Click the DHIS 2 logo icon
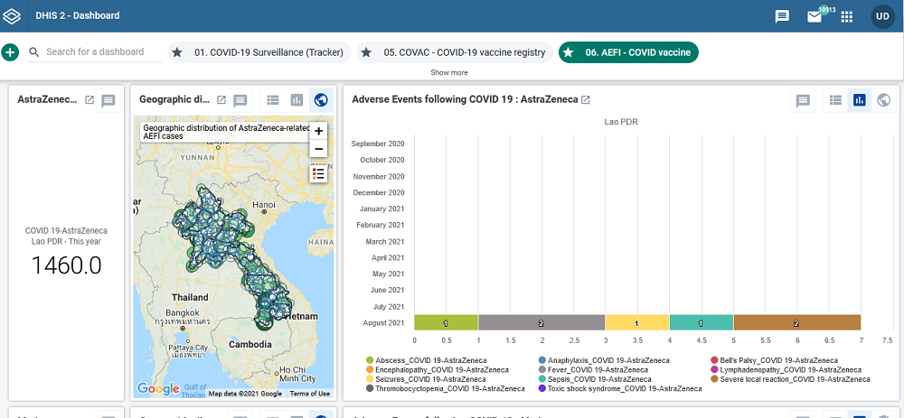904x418 pixels. (12, 16)
